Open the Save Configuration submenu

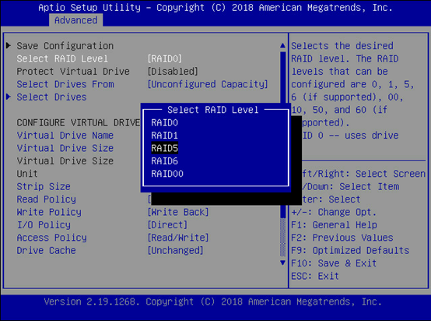pos(65,46)
